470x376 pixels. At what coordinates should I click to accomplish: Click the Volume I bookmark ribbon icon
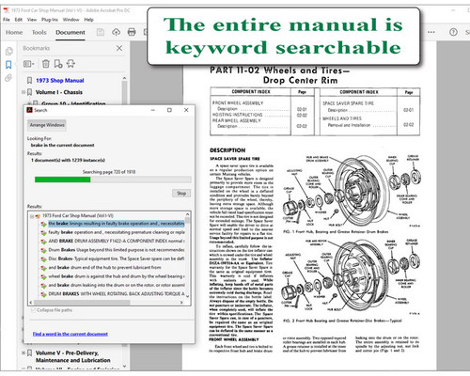(29, 92)
